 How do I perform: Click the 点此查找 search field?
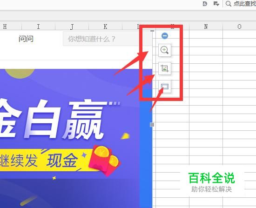tap(241, 4)
